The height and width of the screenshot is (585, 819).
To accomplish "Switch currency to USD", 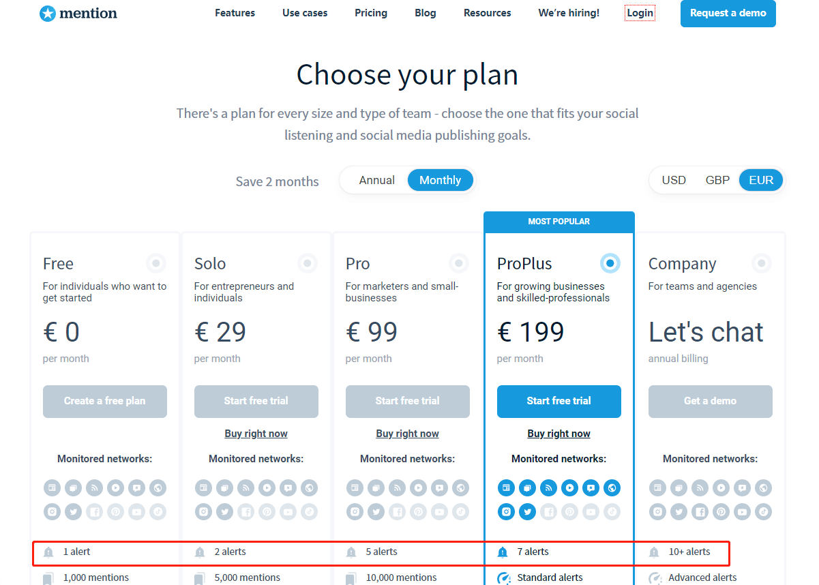I will [674, 181].
